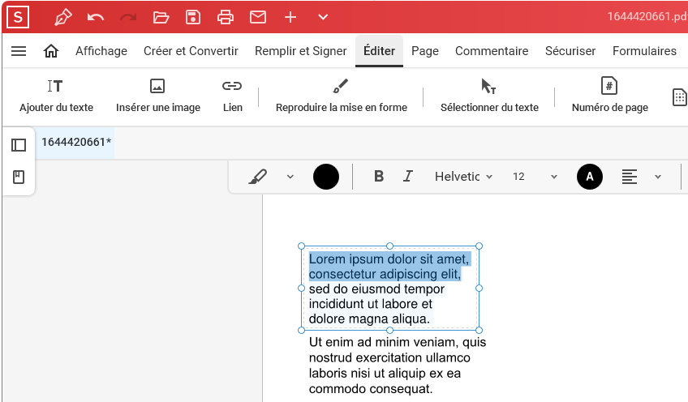Viewport: 688px width, 402px height.
Task: Click the right-middle text box handle
Action: pyautogui.click(x=479, y=288)
